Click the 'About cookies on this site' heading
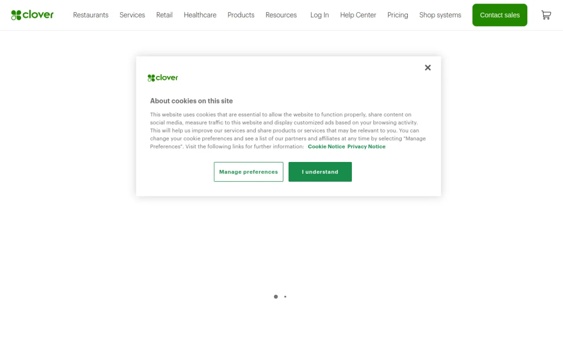563x338 pixels. pyautogui.click(x=191, y=101)
